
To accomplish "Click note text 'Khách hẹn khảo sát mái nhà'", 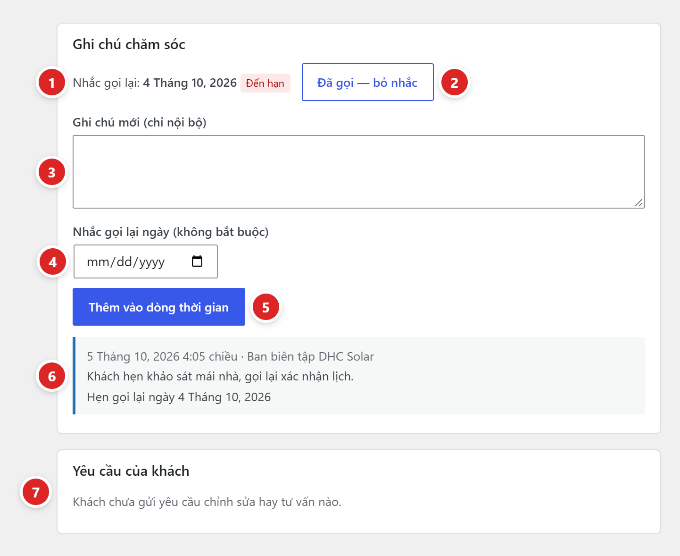I will tap(164, 377).
